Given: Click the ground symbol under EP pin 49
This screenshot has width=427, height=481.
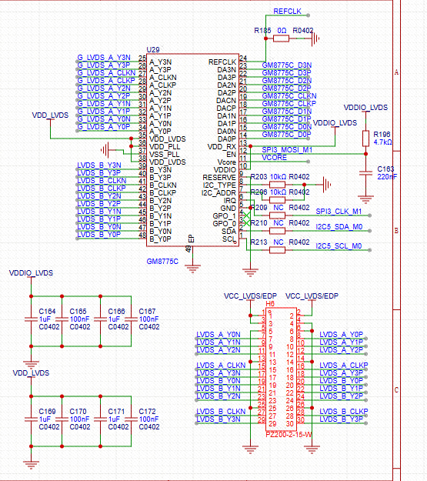Looking at the screenshot, I should (192, 269).
